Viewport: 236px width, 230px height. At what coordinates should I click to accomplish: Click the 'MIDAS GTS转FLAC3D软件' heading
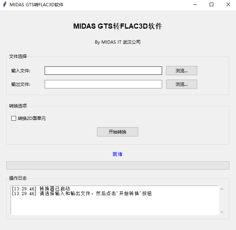[117, 26]
